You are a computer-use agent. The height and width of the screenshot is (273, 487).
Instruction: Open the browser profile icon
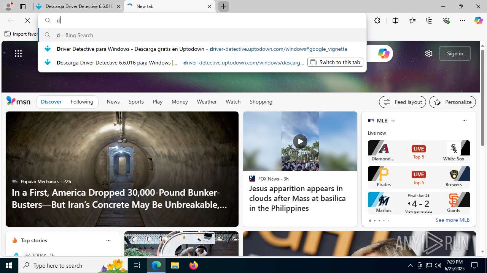pos(8,6)
